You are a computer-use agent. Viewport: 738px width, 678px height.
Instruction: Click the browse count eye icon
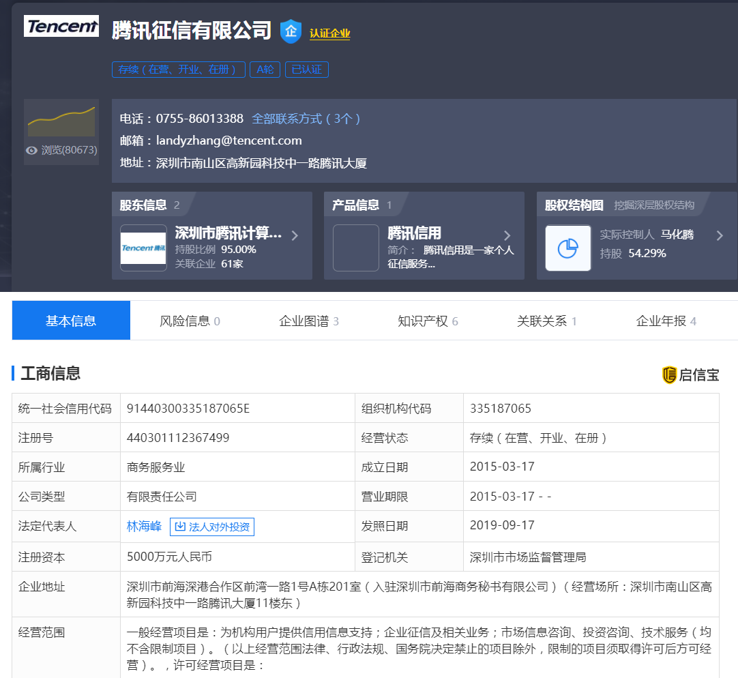click(x=31, y=150)
